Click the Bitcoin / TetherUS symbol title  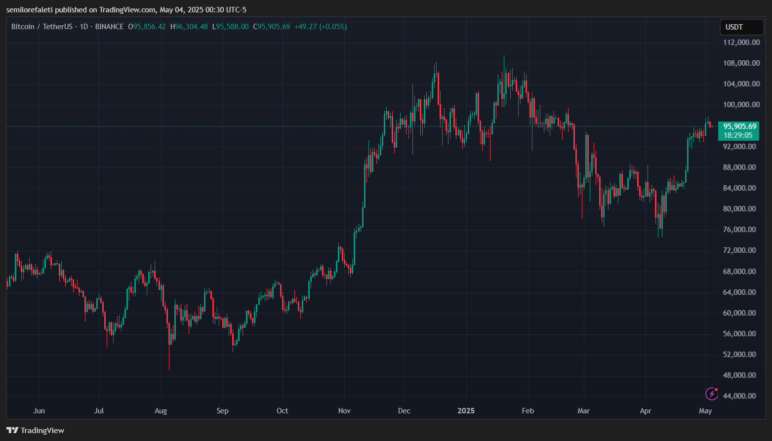[43, 27]
